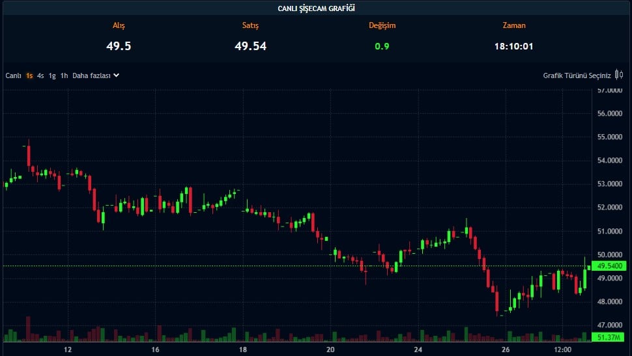Click the 57.0000 price axis label
Viewport: 632px width, 356px height.
610,90
